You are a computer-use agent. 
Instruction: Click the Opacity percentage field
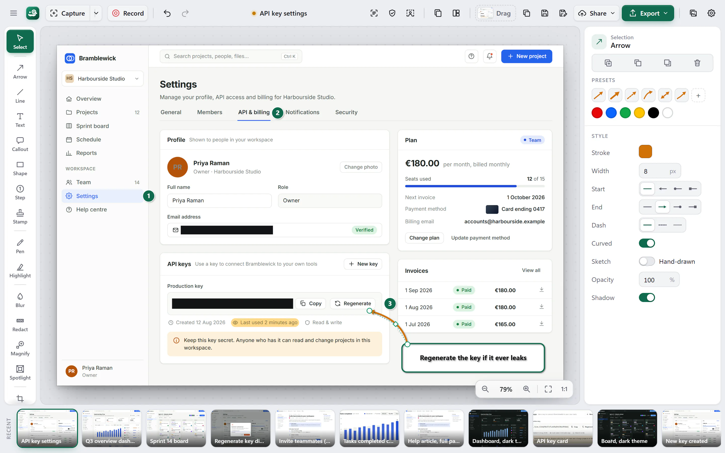(659, 280)
